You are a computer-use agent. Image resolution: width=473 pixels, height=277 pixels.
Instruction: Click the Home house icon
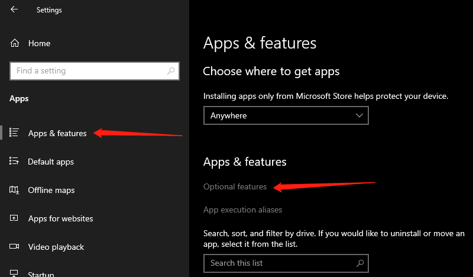(14, 43)
